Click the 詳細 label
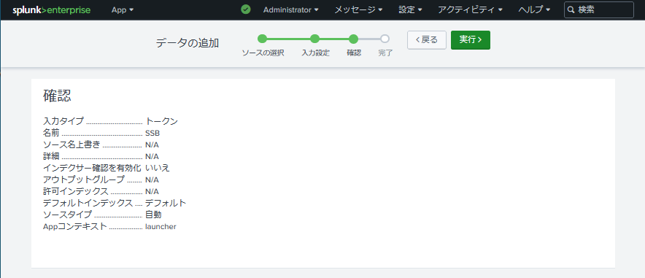 51,156
